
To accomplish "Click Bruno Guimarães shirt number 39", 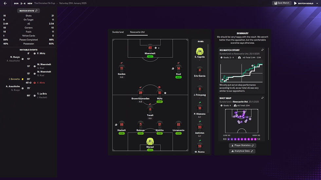I will (x=141, y=93).
